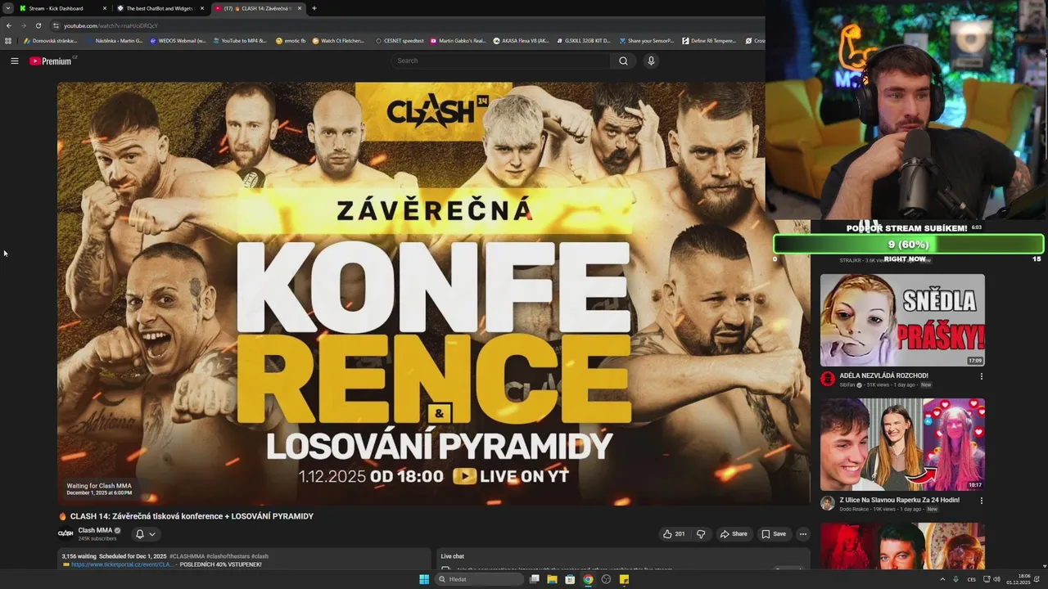Open the system volume tray icon
The width and height of the screenshot is (1048, 589).
[996, 579]
